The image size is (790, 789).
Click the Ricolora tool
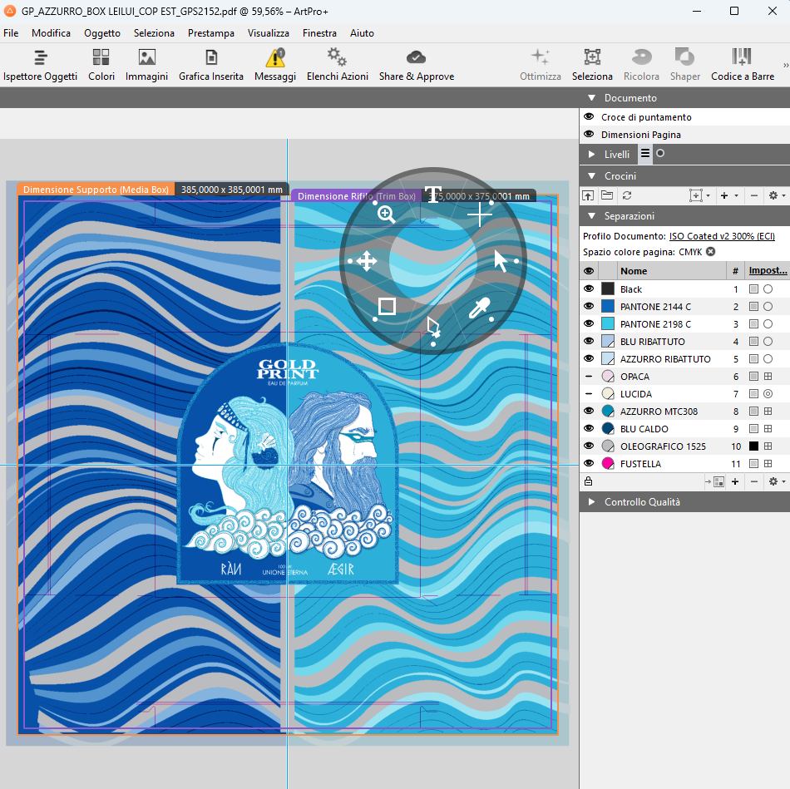coord(641,65)
